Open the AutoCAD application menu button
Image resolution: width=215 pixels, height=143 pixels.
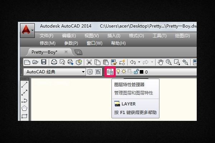click(x=27, y=31)
